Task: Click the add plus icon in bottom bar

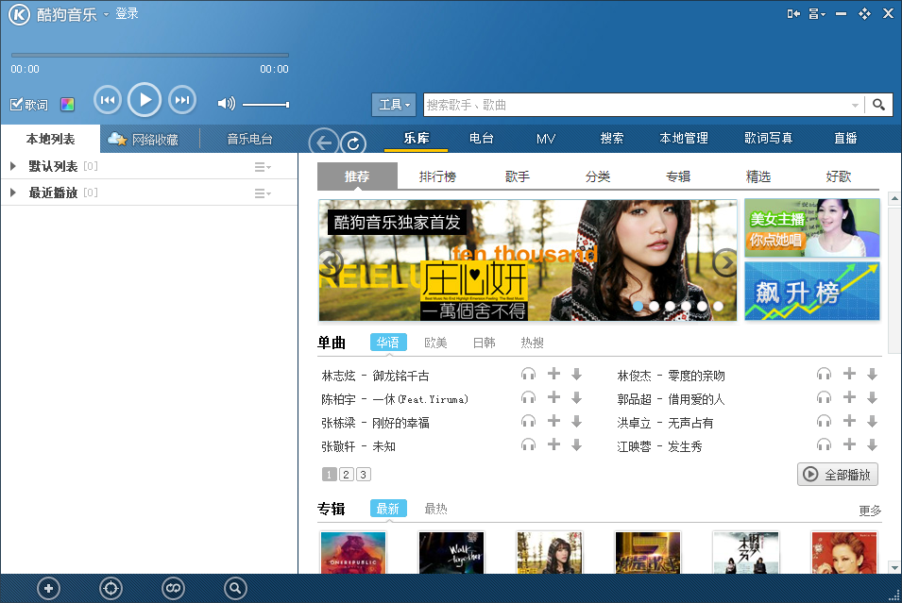Action: [x=48, y=588]
